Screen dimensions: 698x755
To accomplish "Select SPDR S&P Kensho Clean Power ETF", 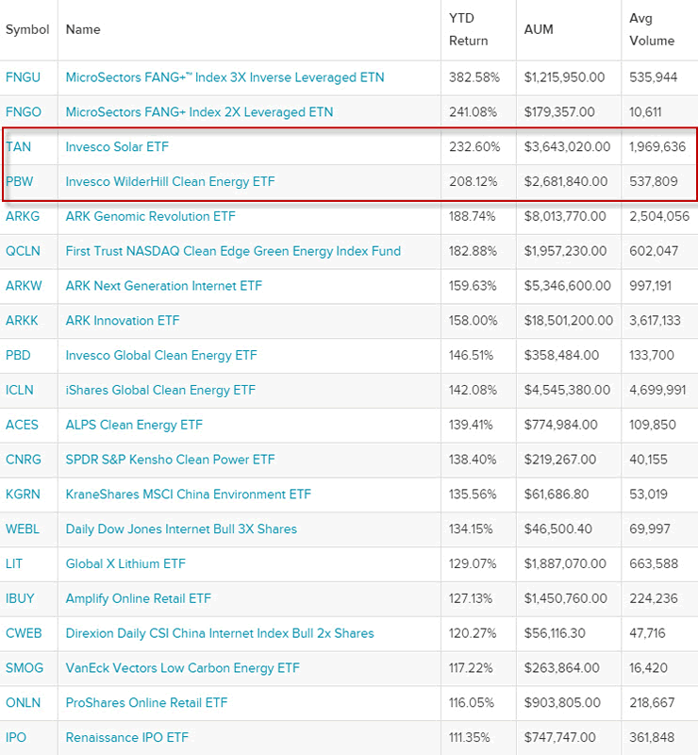I will [170, 460].
